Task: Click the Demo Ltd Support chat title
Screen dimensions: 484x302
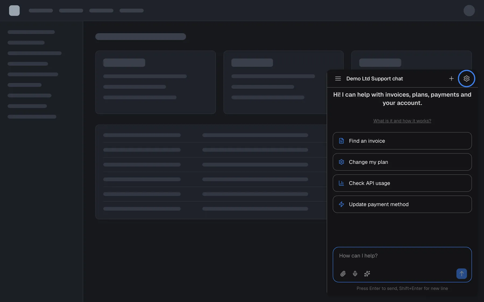Action: click(x=375, y=78)
